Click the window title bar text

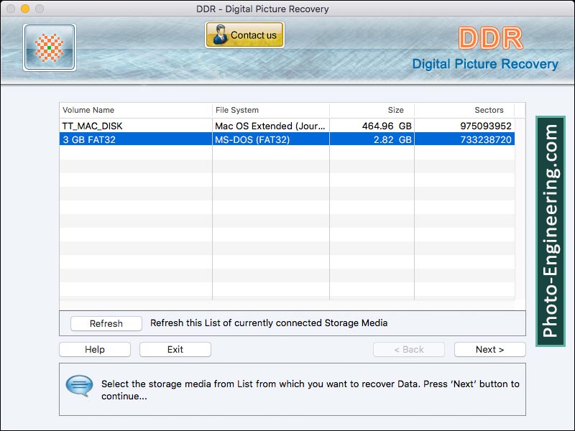coord(287,9)
